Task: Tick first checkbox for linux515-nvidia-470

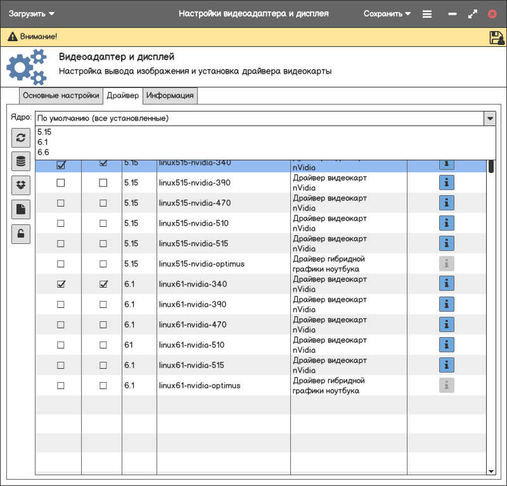Action: tap(61, 203)
